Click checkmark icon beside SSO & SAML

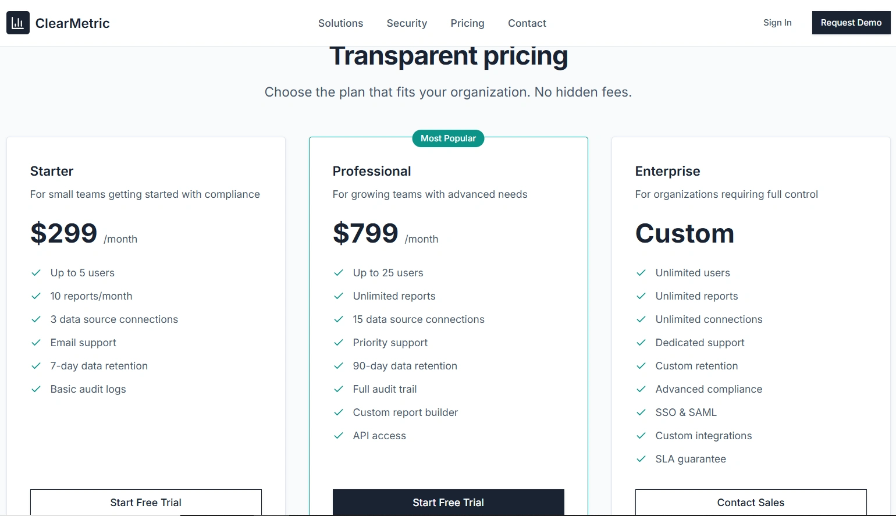[641, 412]
